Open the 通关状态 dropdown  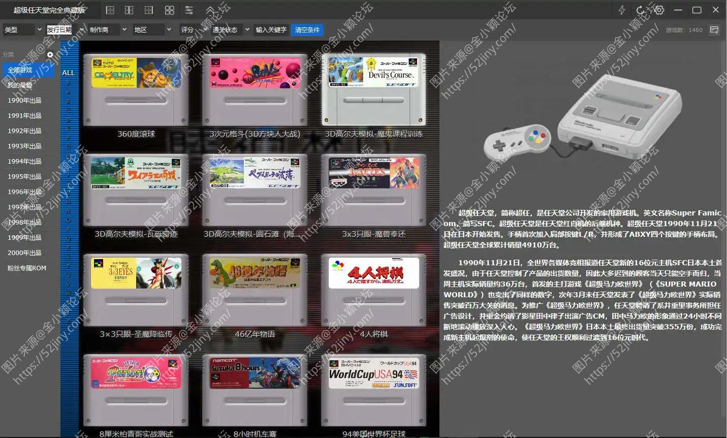point(226,29)
